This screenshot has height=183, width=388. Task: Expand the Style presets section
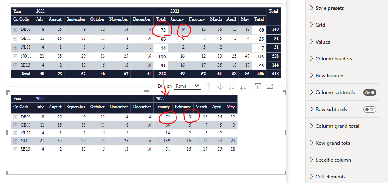pos(342,8)
